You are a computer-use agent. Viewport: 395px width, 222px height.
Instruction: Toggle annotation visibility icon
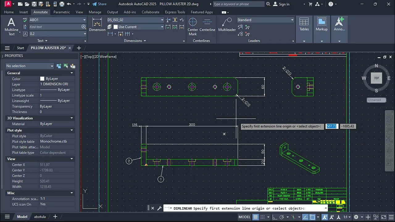[x=324, y=217]
